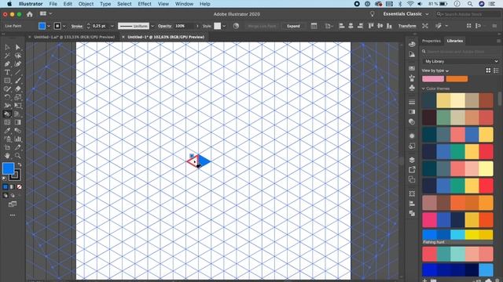Screen dimensions: 503x282
Task: Activate the Line Segment tool
Action: click(17, 72)
